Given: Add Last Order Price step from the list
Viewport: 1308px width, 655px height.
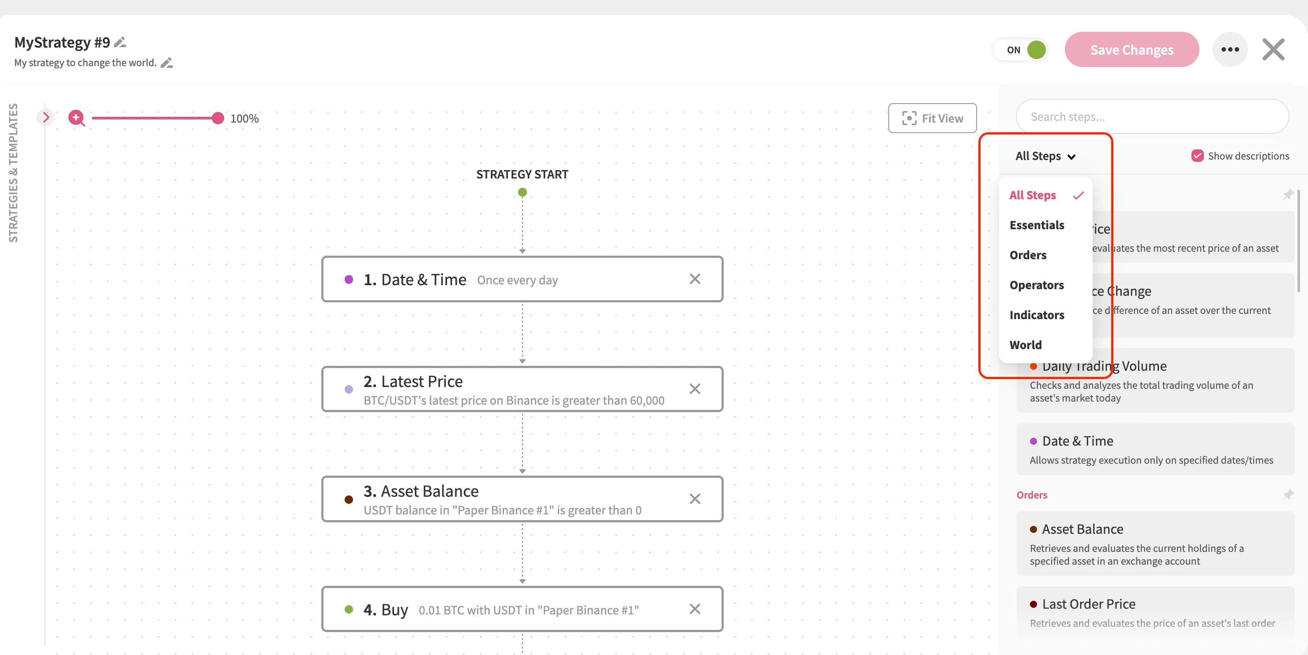Looking at the screenshot, I should (1155, 612).
